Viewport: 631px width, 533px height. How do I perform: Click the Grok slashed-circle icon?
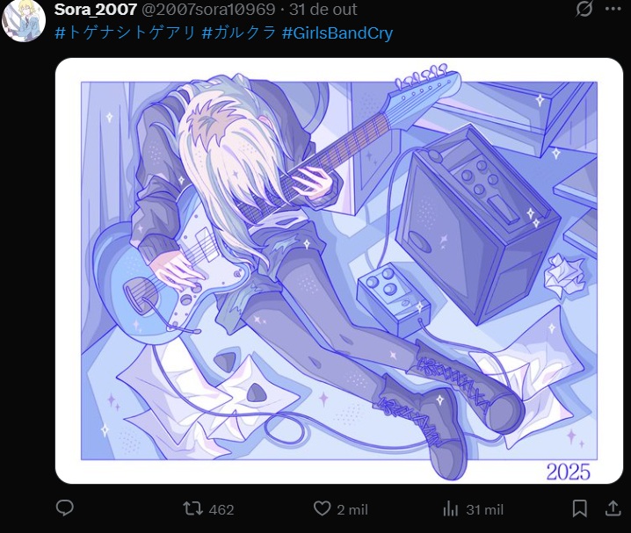coord(584,9)
